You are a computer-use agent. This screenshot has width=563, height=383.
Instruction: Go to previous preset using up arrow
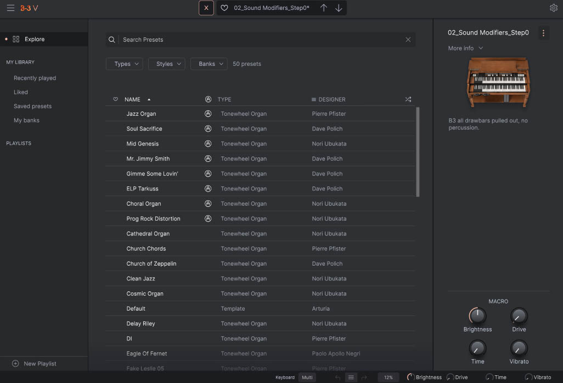[324, 8]
